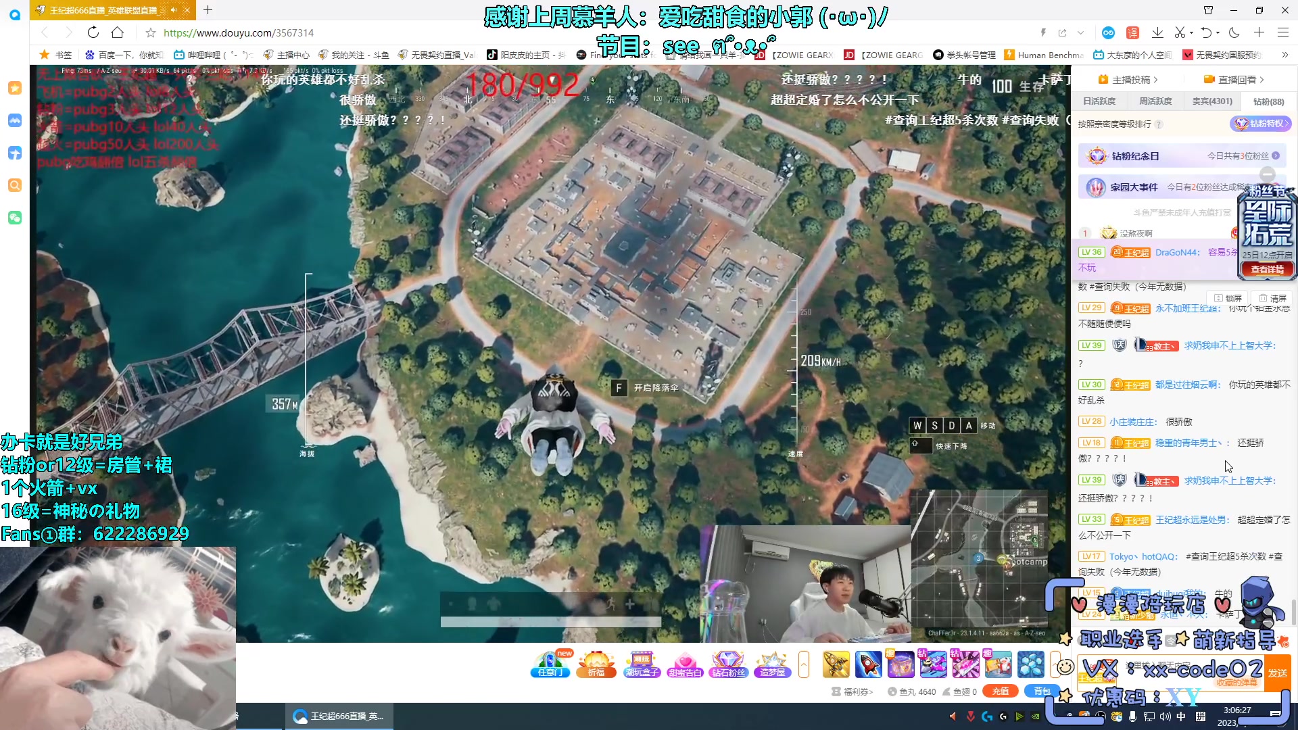Click 充值 recharge button

(x=1001, y=691)
